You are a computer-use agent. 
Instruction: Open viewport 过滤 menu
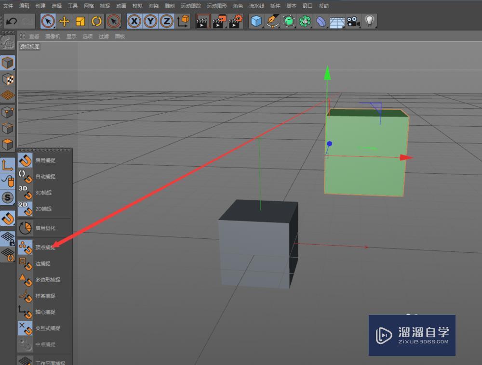[x=104, y=36]
